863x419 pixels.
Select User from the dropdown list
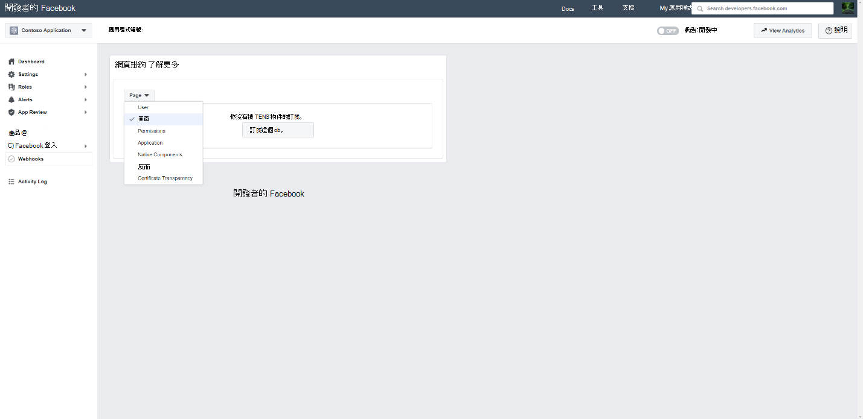(x=164, y=107)
